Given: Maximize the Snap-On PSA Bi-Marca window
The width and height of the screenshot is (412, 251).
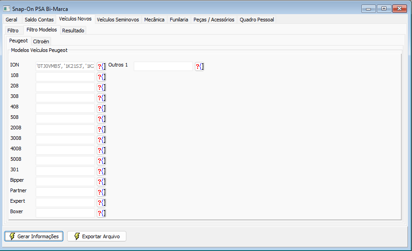Looking at the screenshot, I should click(x=384, y=9).
